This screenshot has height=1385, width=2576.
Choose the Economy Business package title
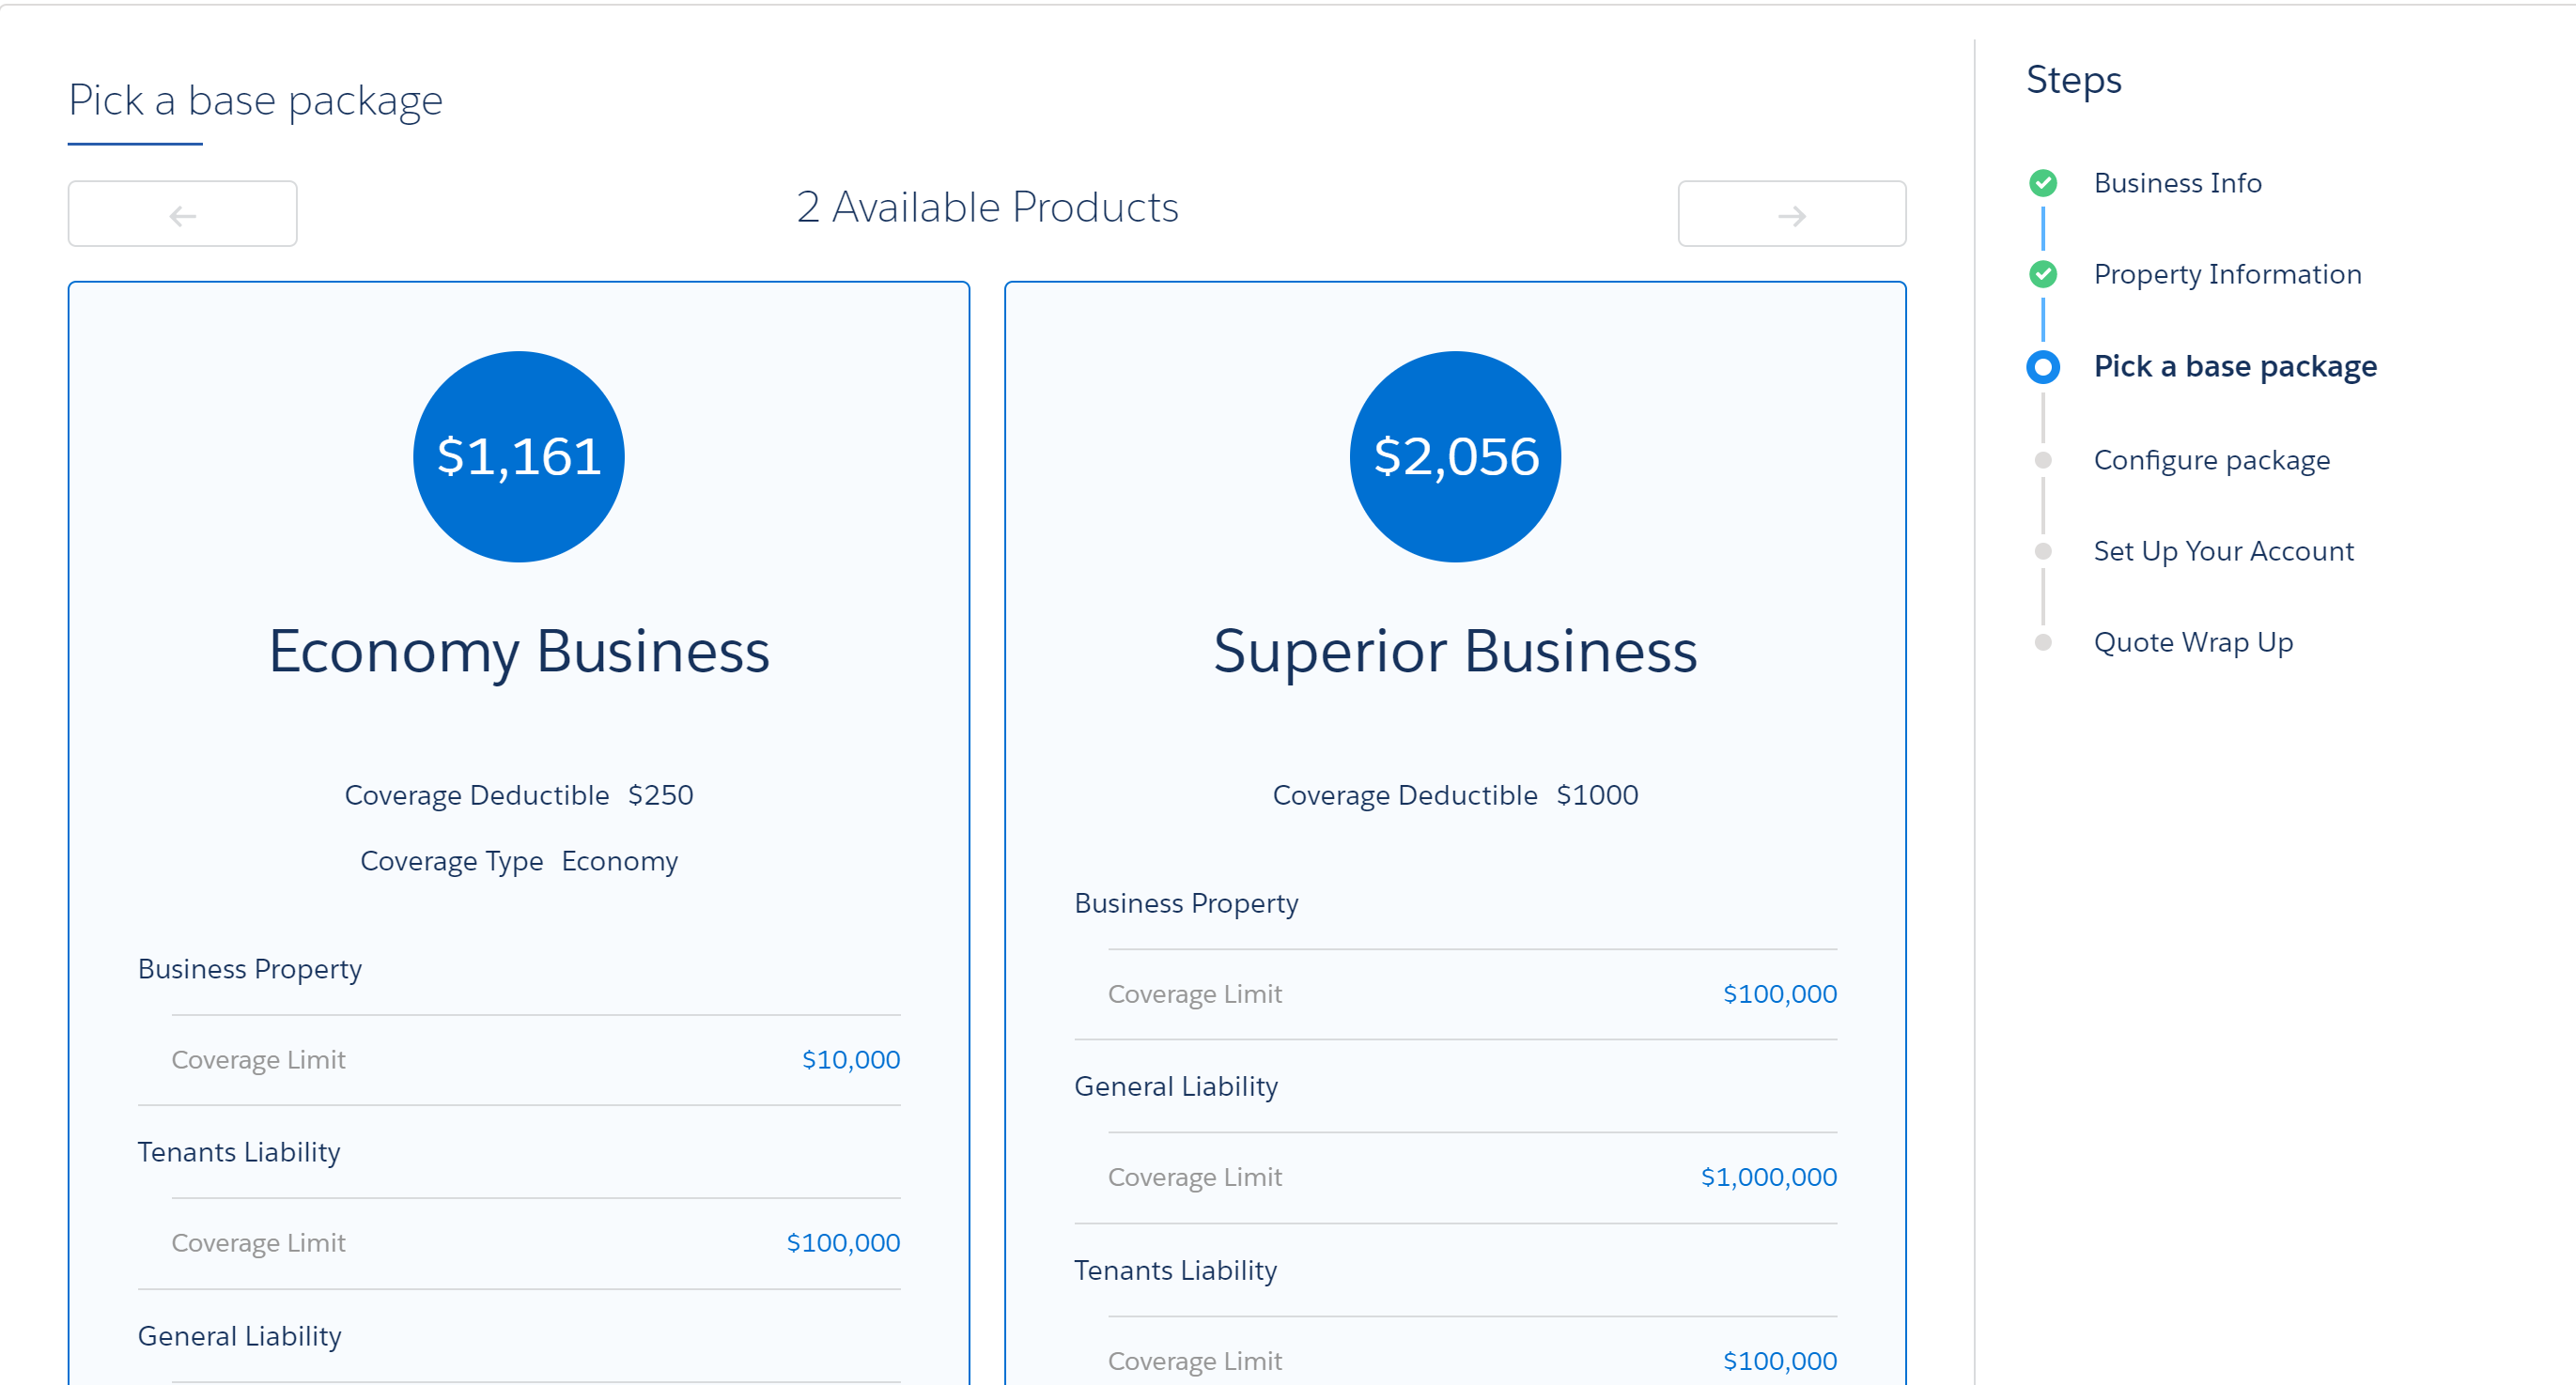click(x=519, y=652)
